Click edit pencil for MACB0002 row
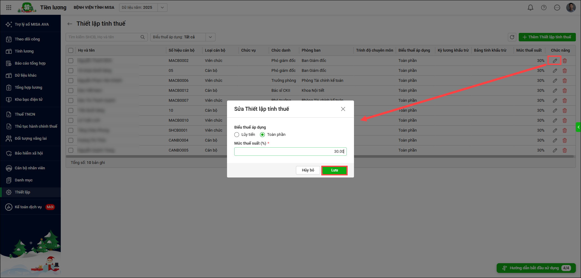 click(x=555, y=61)
